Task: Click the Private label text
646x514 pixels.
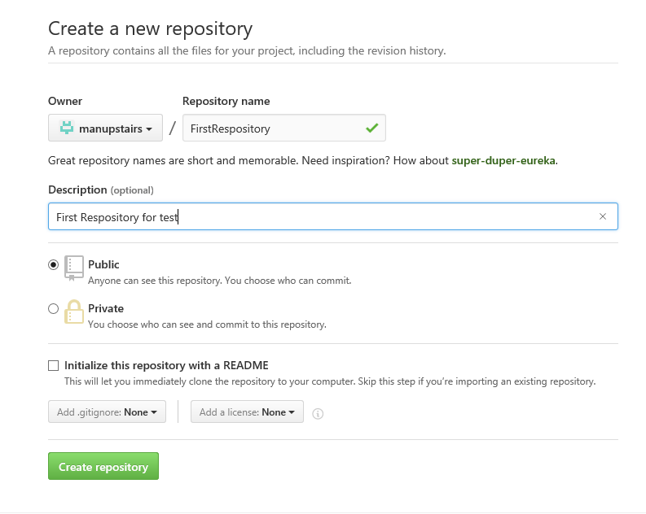Action: [106, 308]
